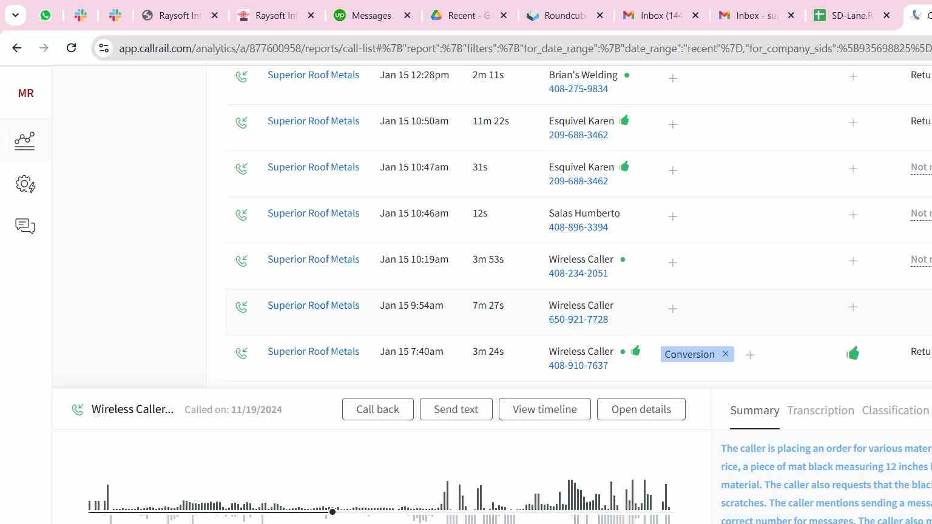Open the Analytics chart icon in sidebar

[25, 141]
